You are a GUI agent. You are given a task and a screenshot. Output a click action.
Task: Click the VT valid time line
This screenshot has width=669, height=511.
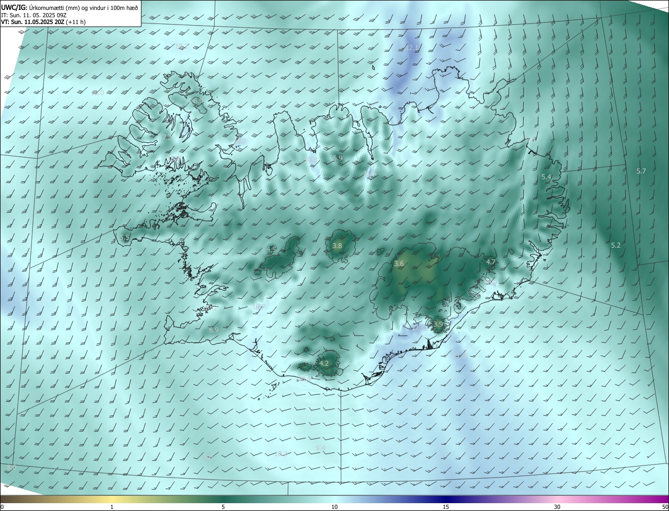(43, 22)
